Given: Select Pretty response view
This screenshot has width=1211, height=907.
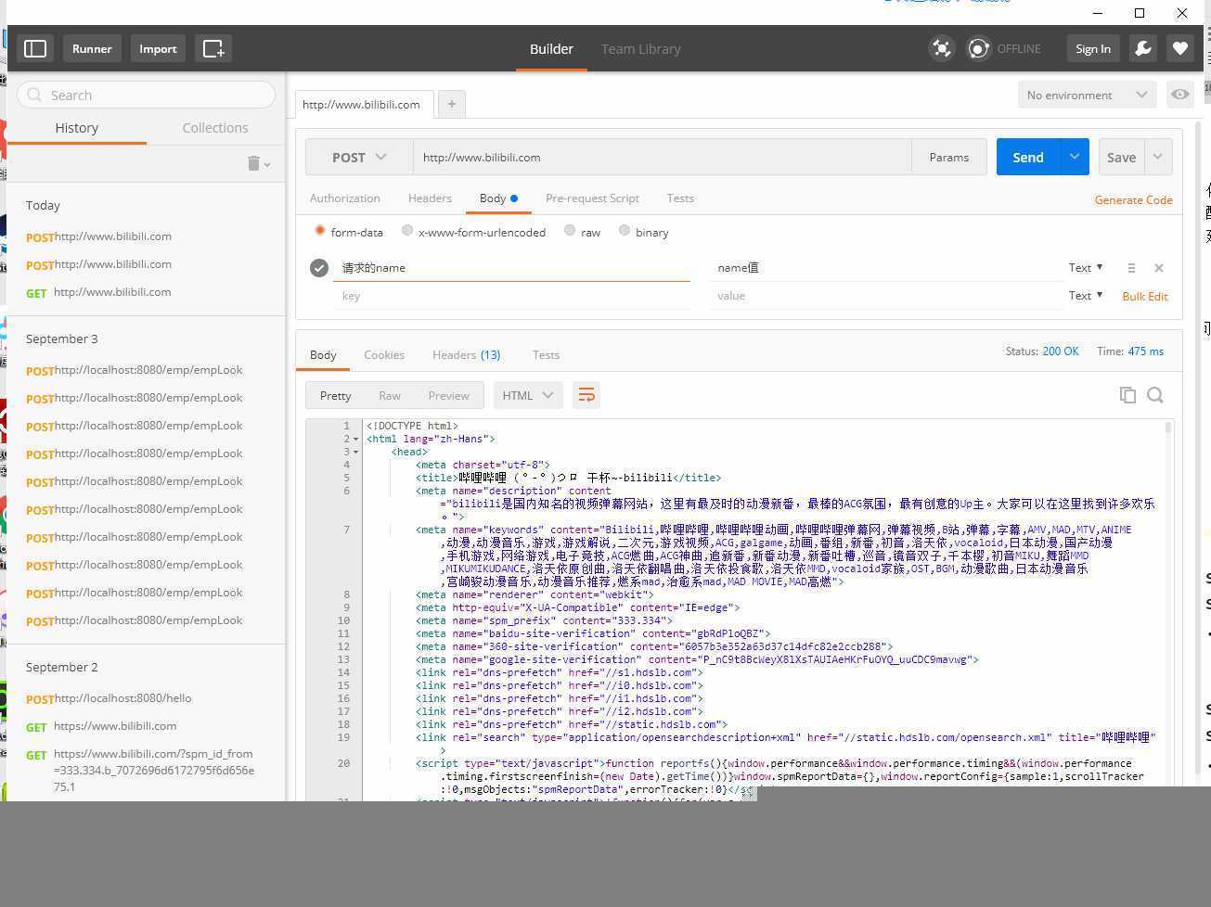Looking at the screenshot, I should tap(335, 395).
